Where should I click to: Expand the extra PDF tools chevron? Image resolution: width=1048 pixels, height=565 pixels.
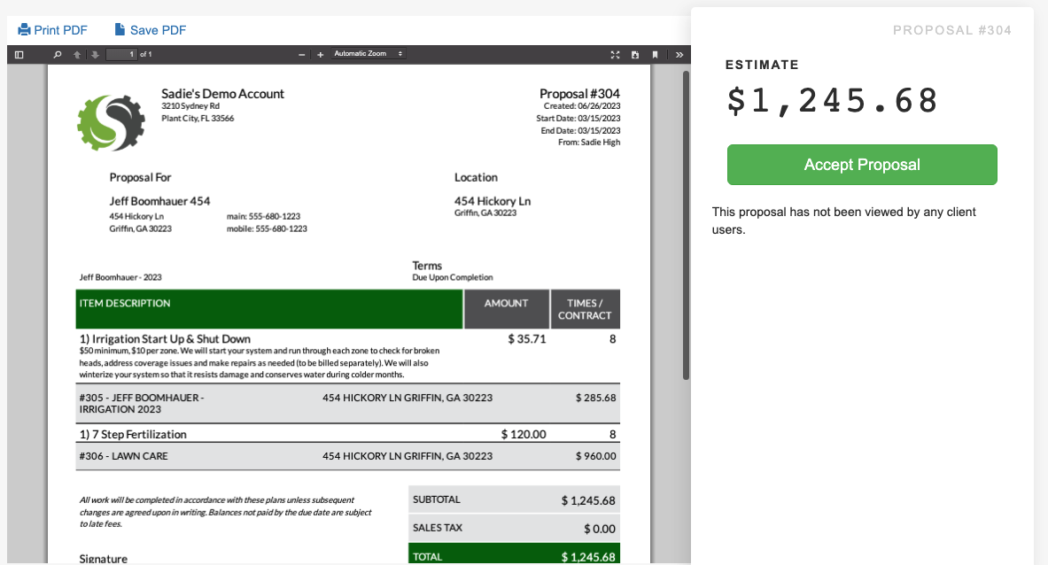pyautogui.click(x=679, y=54)
